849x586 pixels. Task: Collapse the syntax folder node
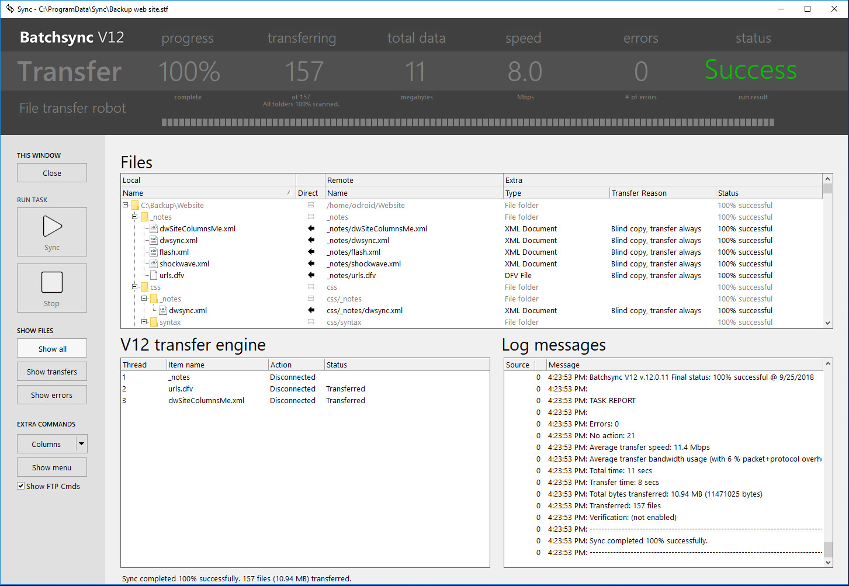pyautogui.click(x=144, y=322)
